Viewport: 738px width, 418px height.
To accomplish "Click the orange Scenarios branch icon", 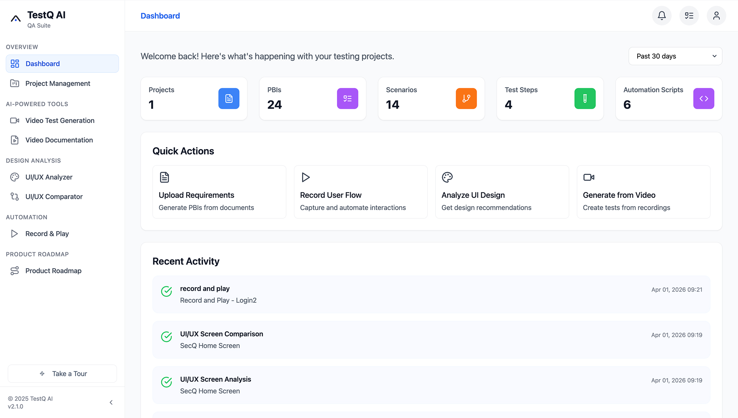I will coord(466,99).
